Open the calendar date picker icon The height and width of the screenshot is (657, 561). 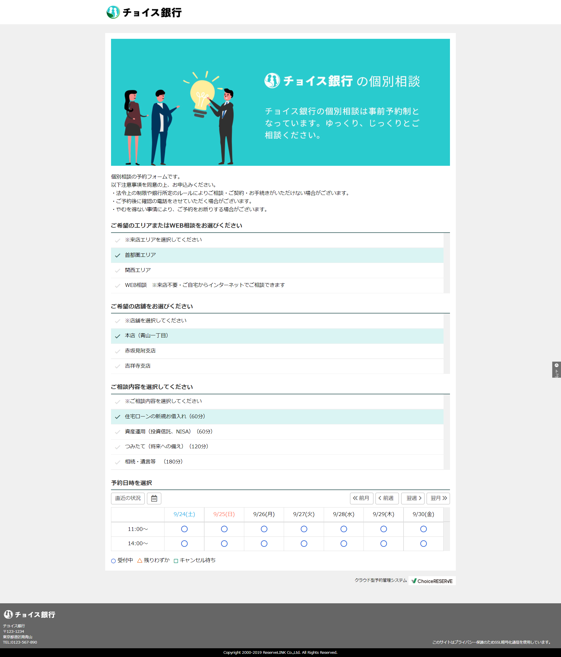click(154, 498)
